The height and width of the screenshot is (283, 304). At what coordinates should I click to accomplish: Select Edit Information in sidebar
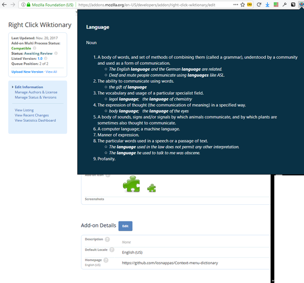[x=29, y=87]
